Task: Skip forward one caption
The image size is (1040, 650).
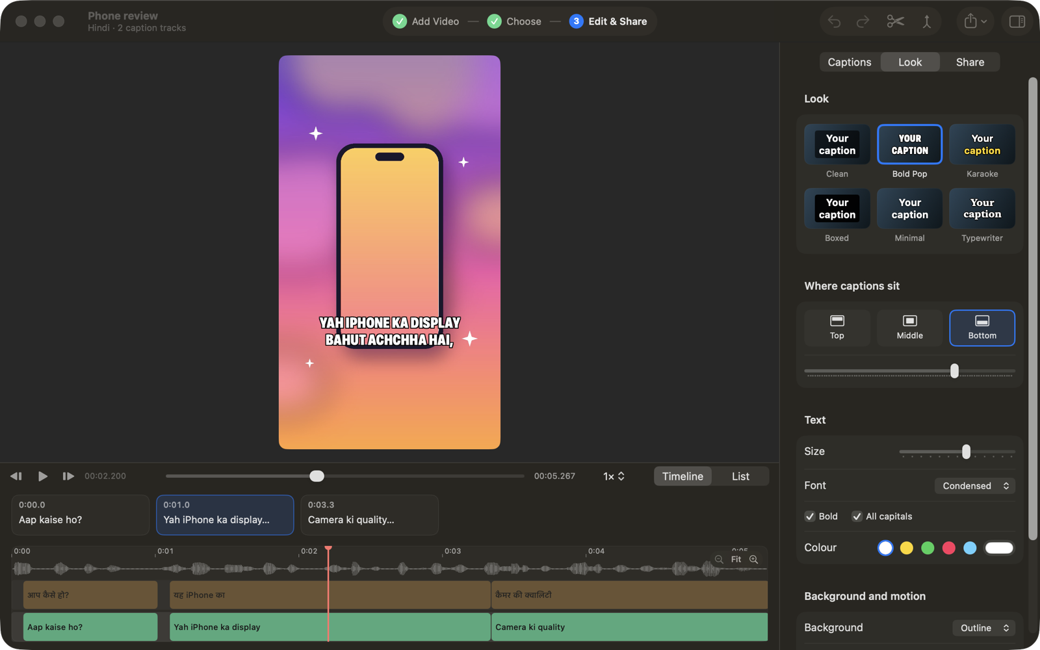Action: 68,476
